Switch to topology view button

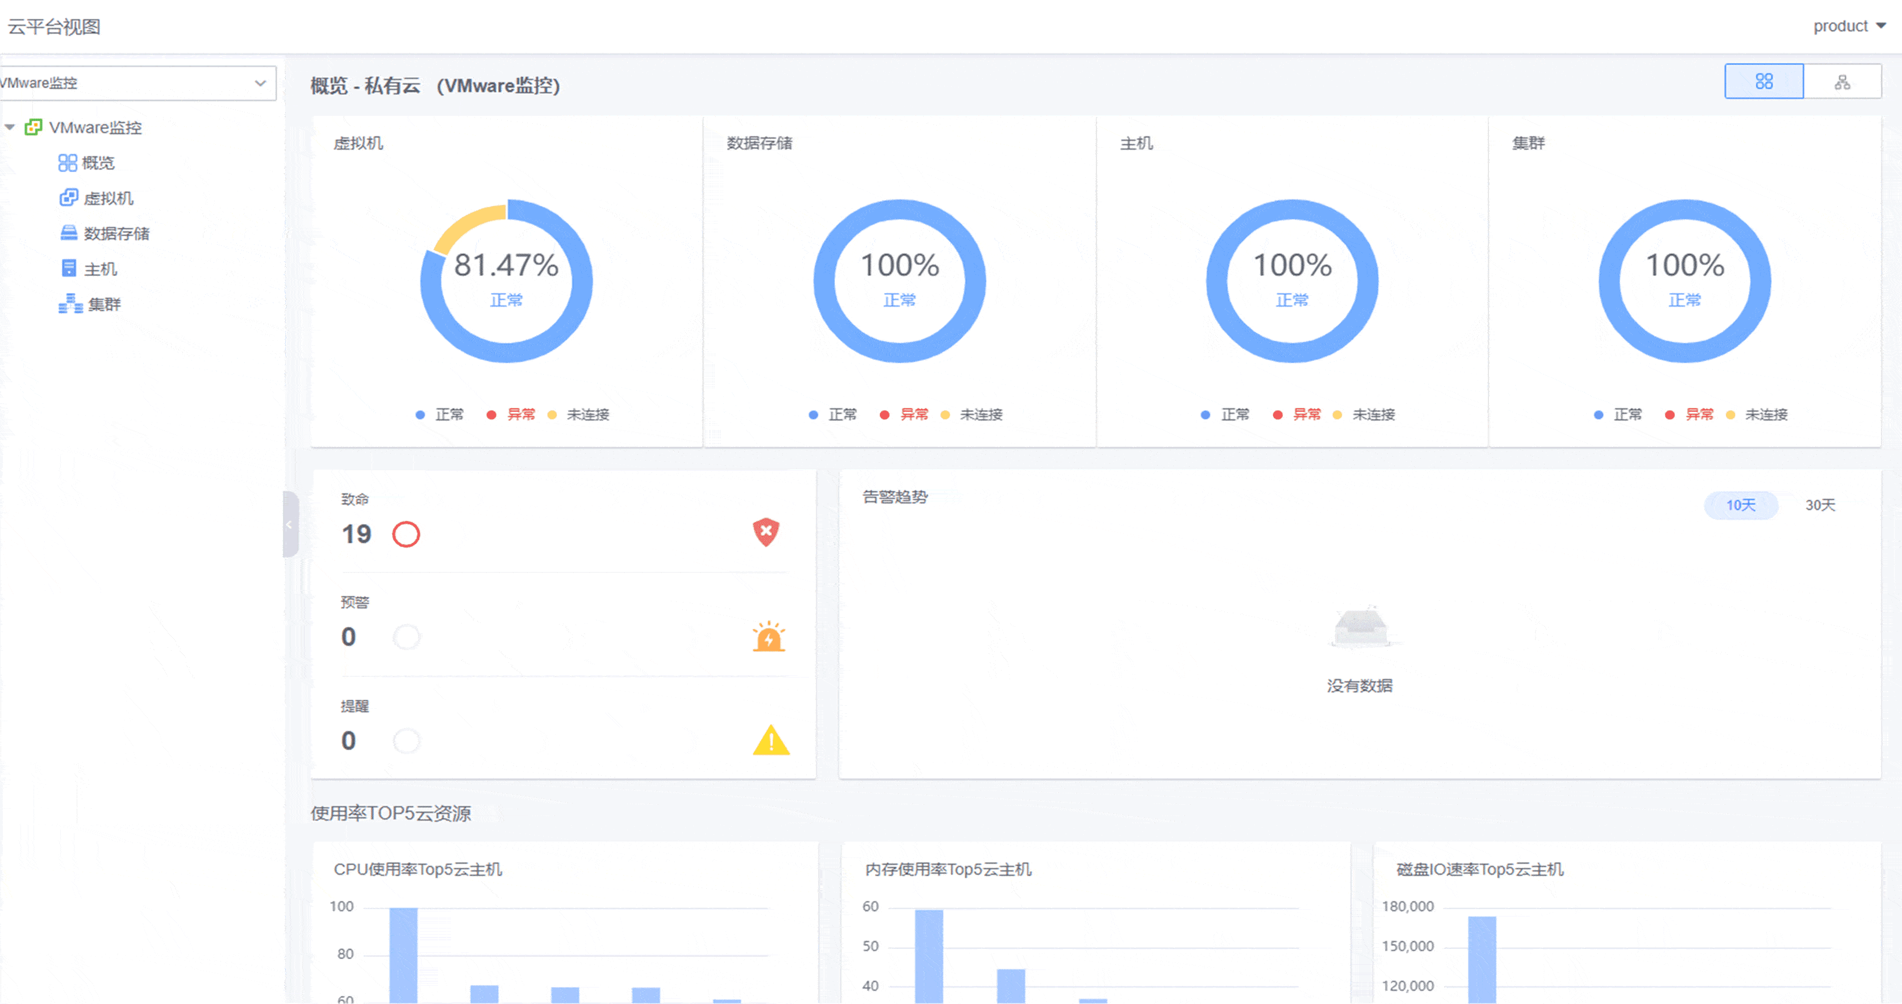(x=1842, y=81)
